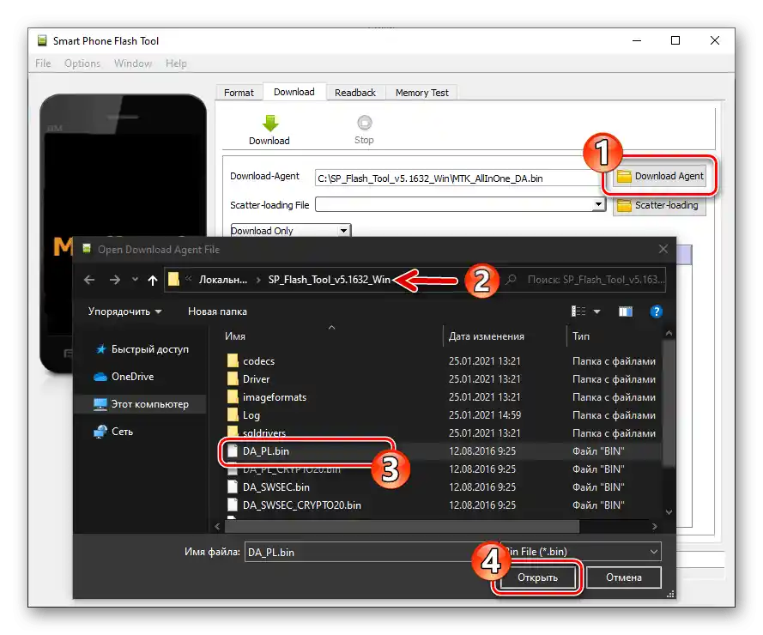Select Быстрый доступ in navigation pane
The height and width of the screenshot is (635, 763).
(142, 349)
